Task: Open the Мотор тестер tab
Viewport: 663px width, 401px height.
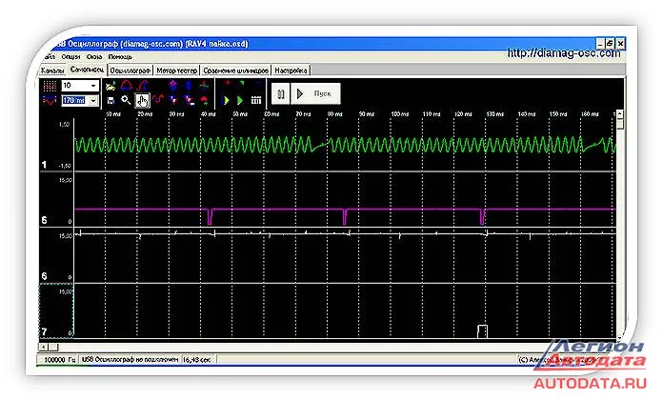Action: (x=177, y=70)
